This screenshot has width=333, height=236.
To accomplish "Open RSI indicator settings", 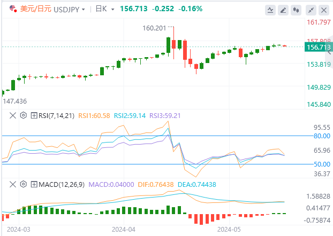I will 23,115.
